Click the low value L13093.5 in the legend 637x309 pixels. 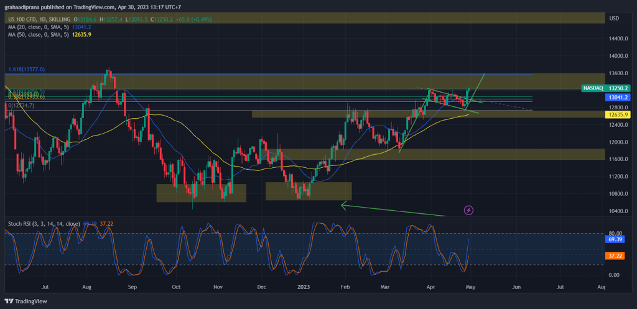point(137,19)
